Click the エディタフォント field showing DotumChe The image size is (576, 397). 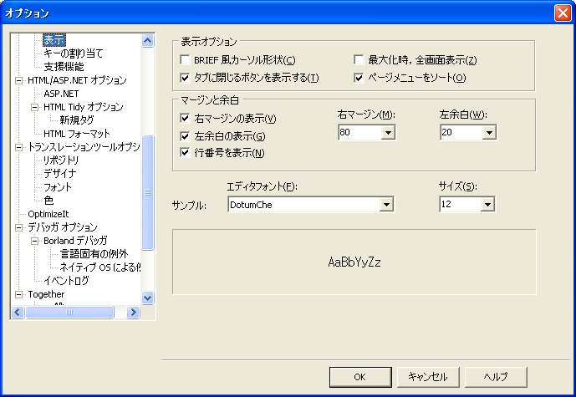pos(303,205)
